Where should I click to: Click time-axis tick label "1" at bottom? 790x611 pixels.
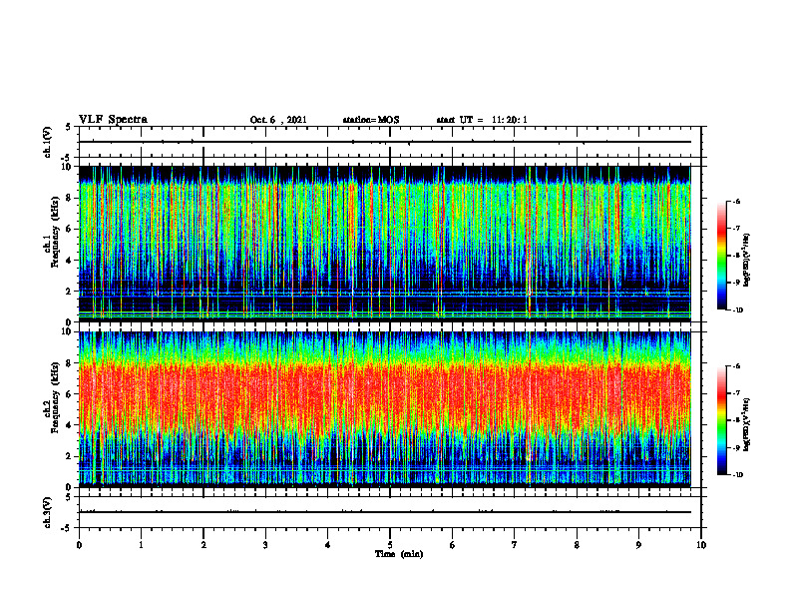[141, 545]
